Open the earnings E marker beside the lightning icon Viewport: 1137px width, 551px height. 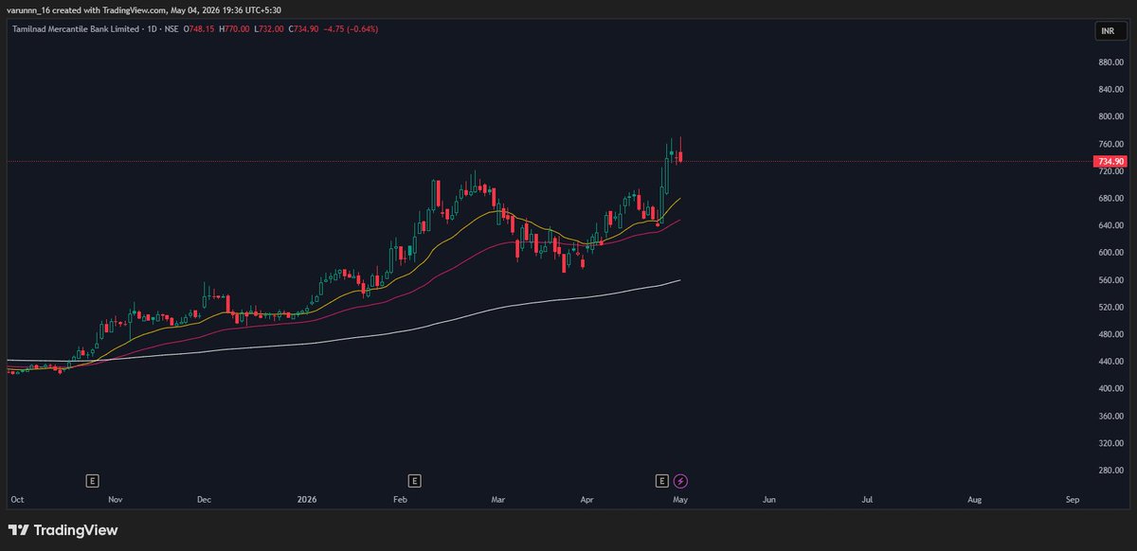coord(661,481)
